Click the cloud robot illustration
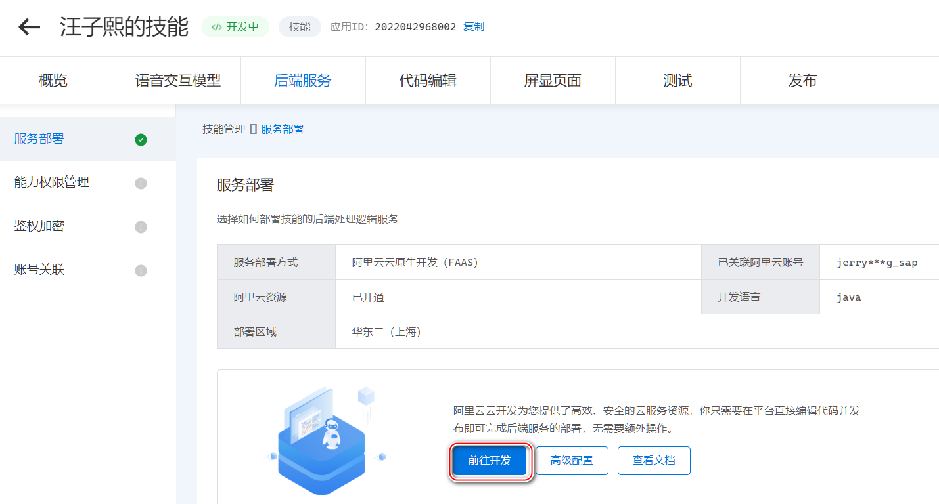This screenshot has width=939, height=504. [x=327, y=441]
